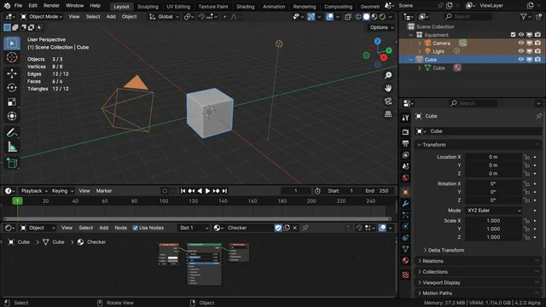This screenshot has height=307, width=546.
Task: Switch to the Sculpting workspace tab
Action: (x=148, y=6)
